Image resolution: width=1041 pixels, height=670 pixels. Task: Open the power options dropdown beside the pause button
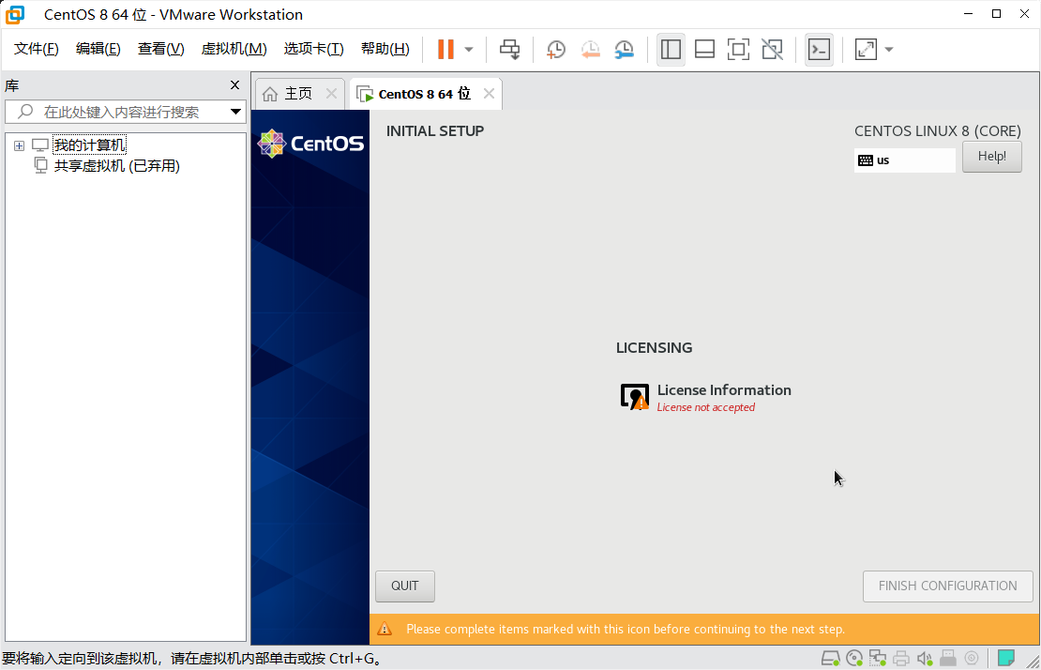[469, 49]
